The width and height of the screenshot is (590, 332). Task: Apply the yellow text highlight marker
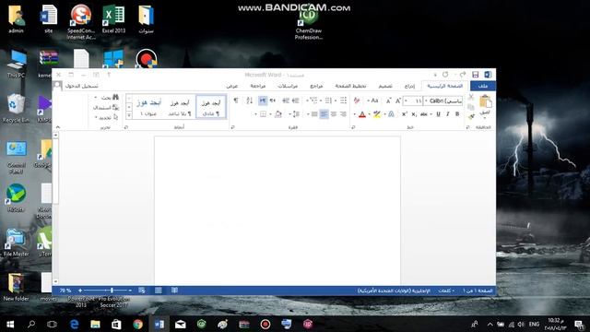(x=376, y=114)
